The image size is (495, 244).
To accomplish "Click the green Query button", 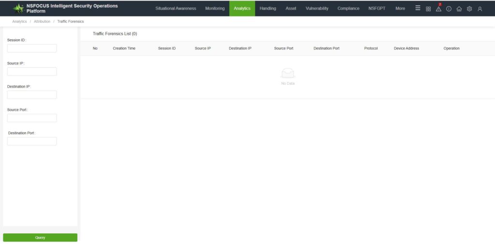I will tap(40, 238).
